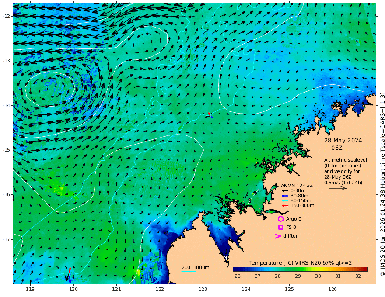Click the blue 30-80m legend arrow
The width and height of the screenshot is (385, 297).
click(284, 196)
